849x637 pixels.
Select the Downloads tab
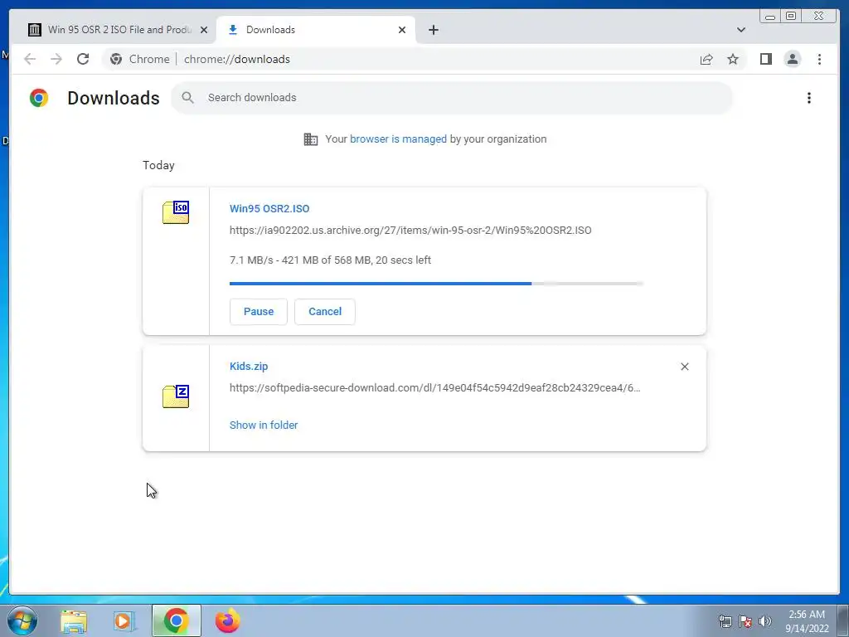click(316, 30)
